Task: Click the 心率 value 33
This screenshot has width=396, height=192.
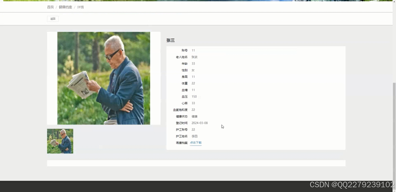Action: [x=193, y=103]
